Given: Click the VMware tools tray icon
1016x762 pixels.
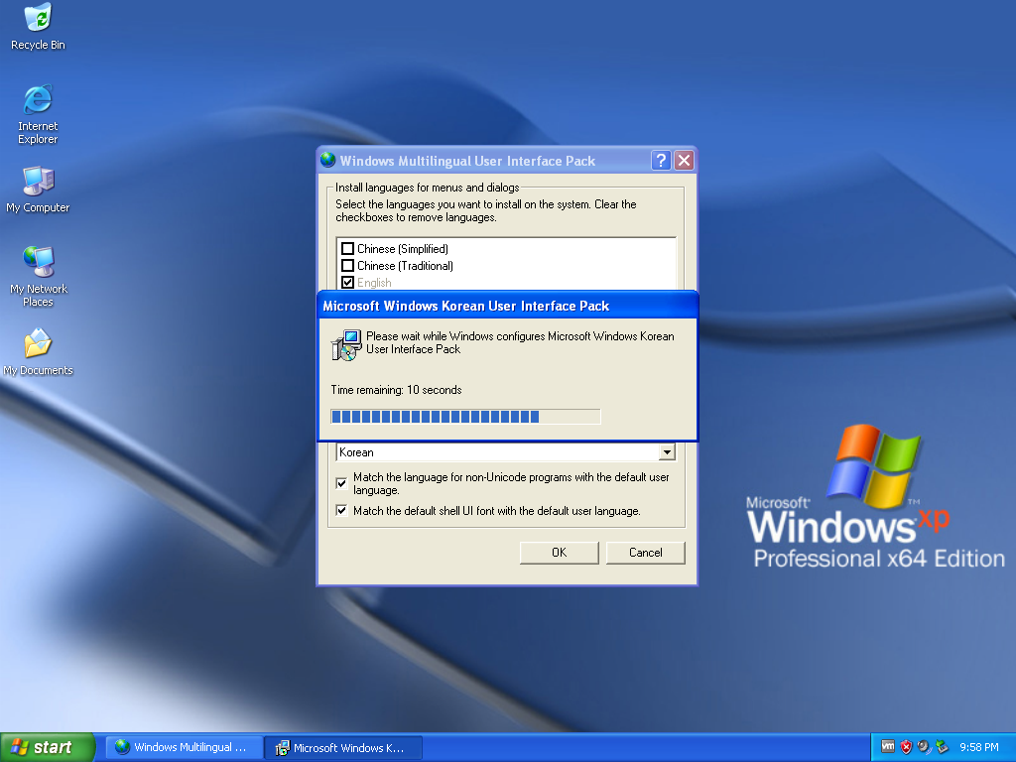Looking at the screenshot, I should (x=888, y=746).
